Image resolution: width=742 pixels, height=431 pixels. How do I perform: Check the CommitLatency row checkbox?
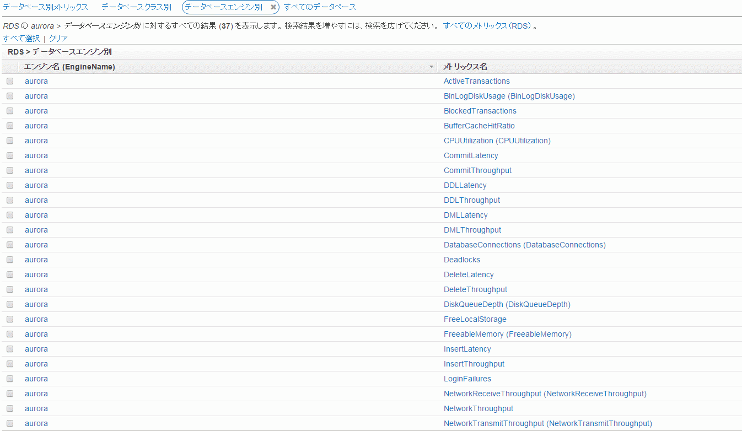click(10, 155)
